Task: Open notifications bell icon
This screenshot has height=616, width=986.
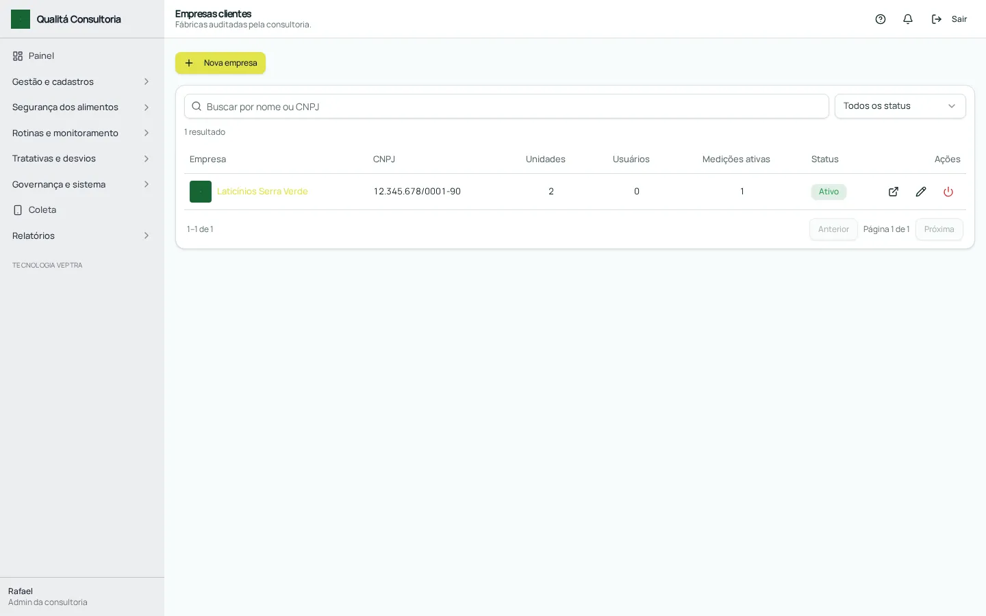Action: (x=908, y=19)
